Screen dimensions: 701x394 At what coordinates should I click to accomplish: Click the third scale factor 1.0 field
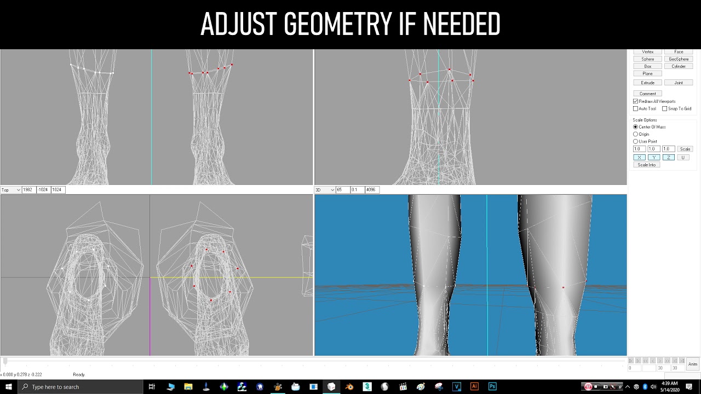pyautogui.click(x=668, y=149)
